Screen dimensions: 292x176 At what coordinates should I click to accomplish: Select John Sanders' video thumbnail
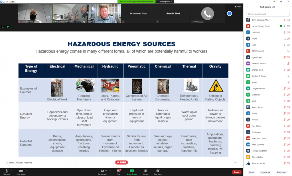[35, 14]
